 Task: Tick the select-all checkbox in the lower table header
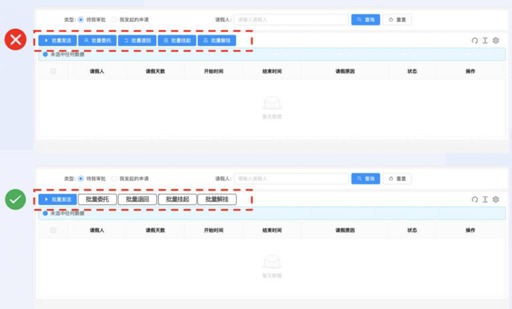53,230
